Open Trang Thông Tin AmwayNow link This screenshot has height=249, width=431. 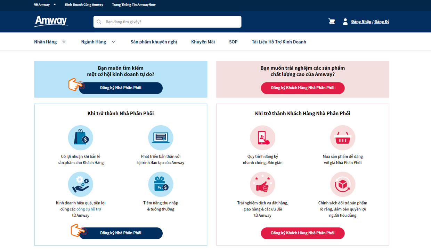coord(134,5)
